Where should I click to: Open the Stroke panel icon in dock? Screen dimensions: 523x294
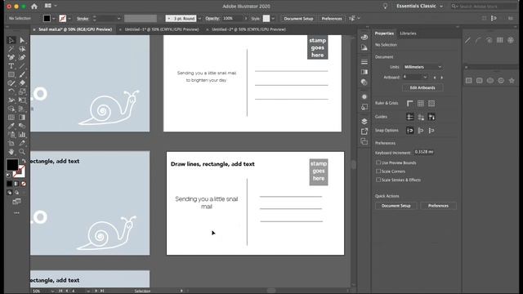tap(364, 62)
